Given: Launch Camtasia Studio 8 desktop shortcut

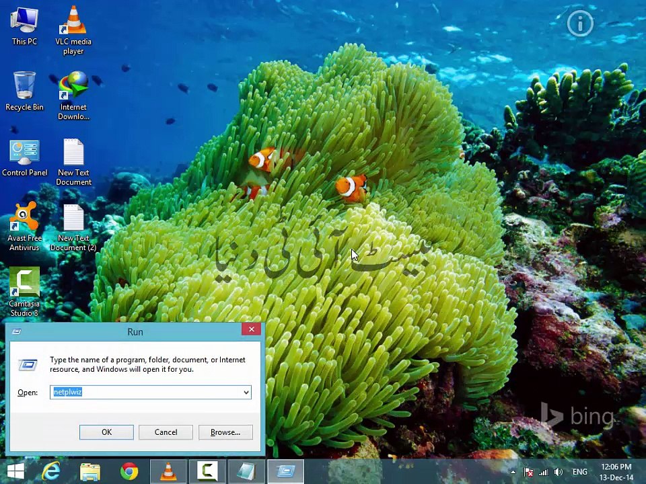Looking at the screenshot, I should pyautogui.click(x=24, y=292).
